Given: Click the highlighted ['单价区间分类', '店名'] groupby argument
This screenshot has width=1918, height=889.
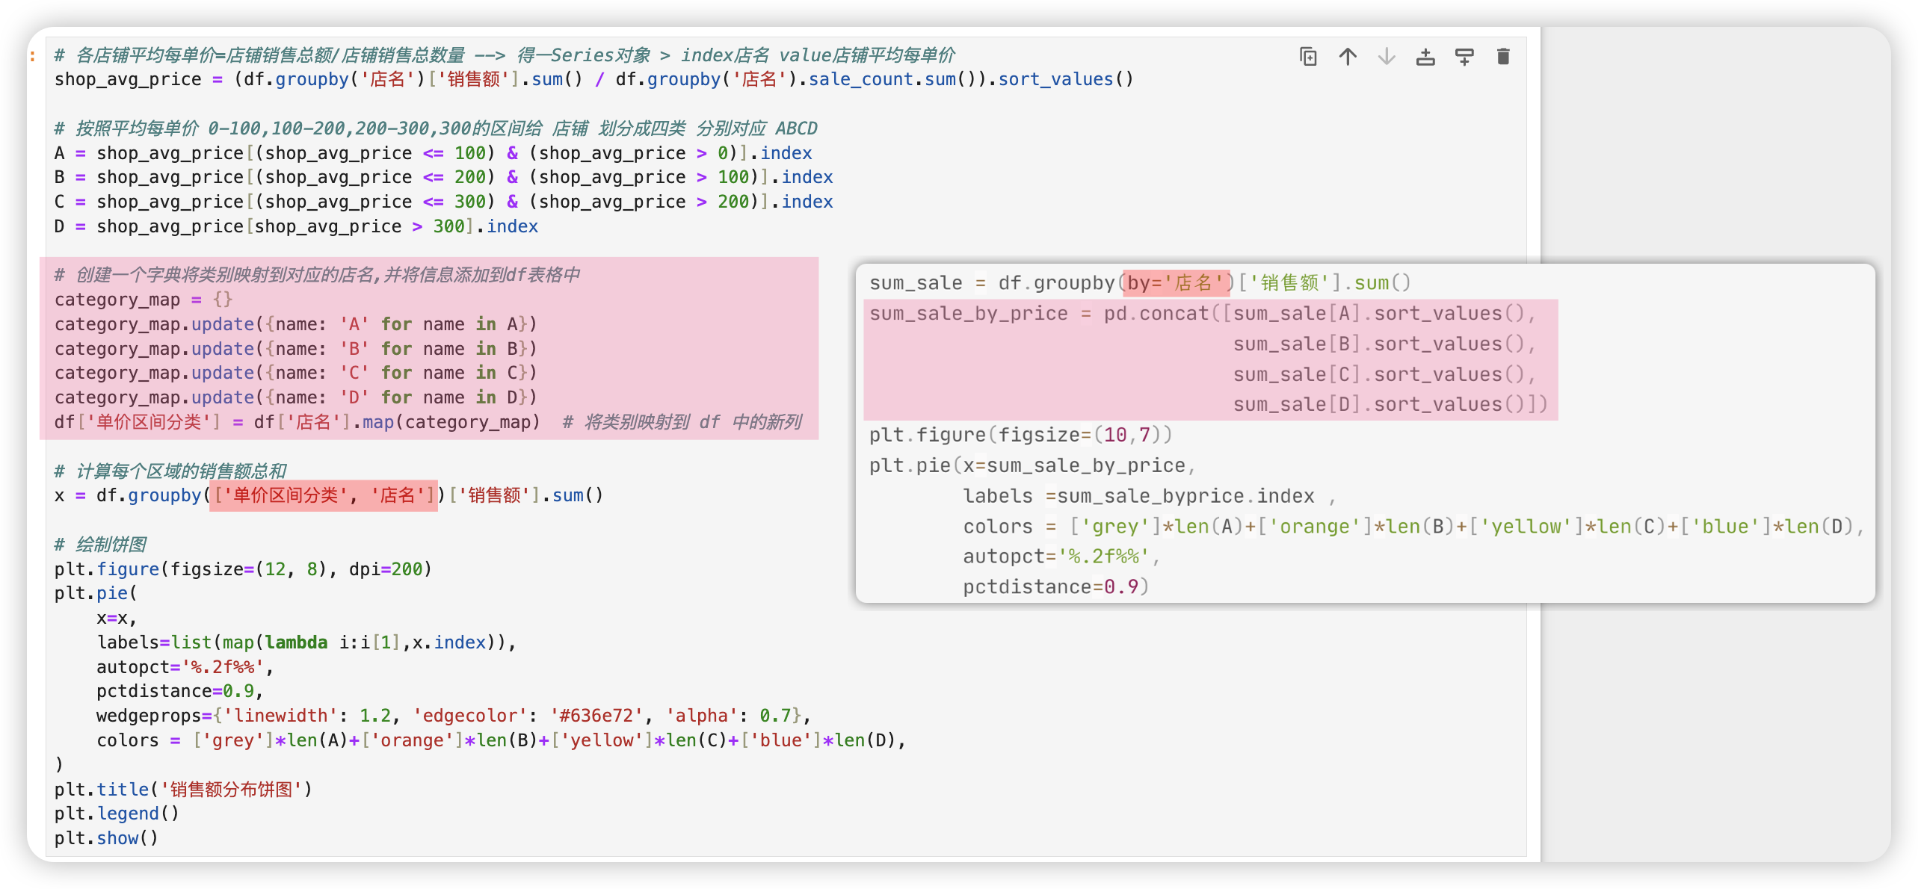Looking at the screenshot, I should (323, 496).
